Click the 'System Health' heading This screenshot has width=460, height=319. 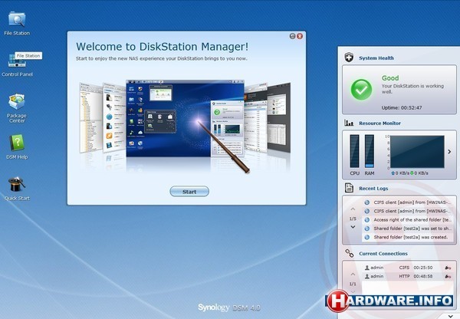[x=376, y=58]
